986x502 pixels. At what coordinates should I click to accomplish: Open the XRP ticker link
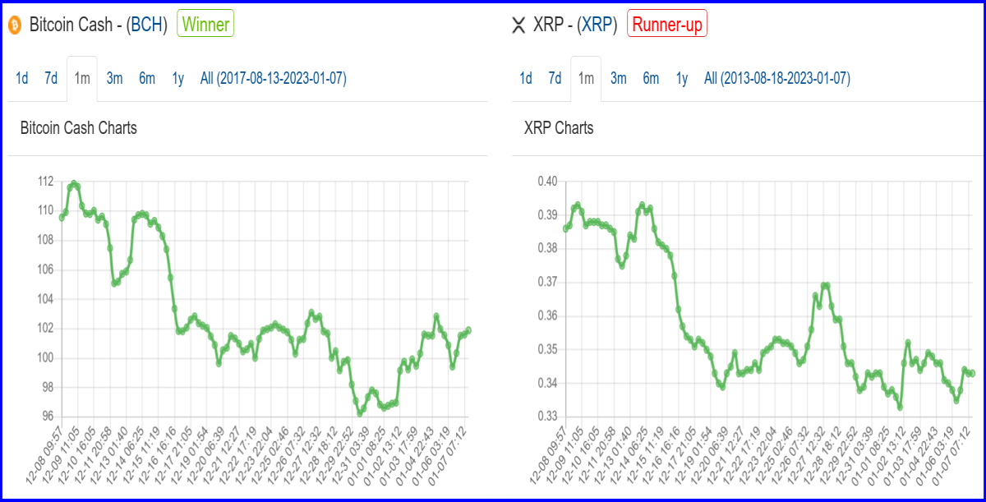[x=597, y=25]
